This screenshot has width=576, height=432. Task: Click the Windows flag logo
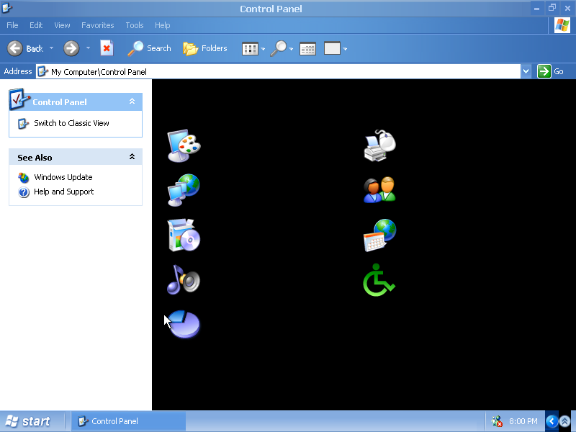coord(562,25)
